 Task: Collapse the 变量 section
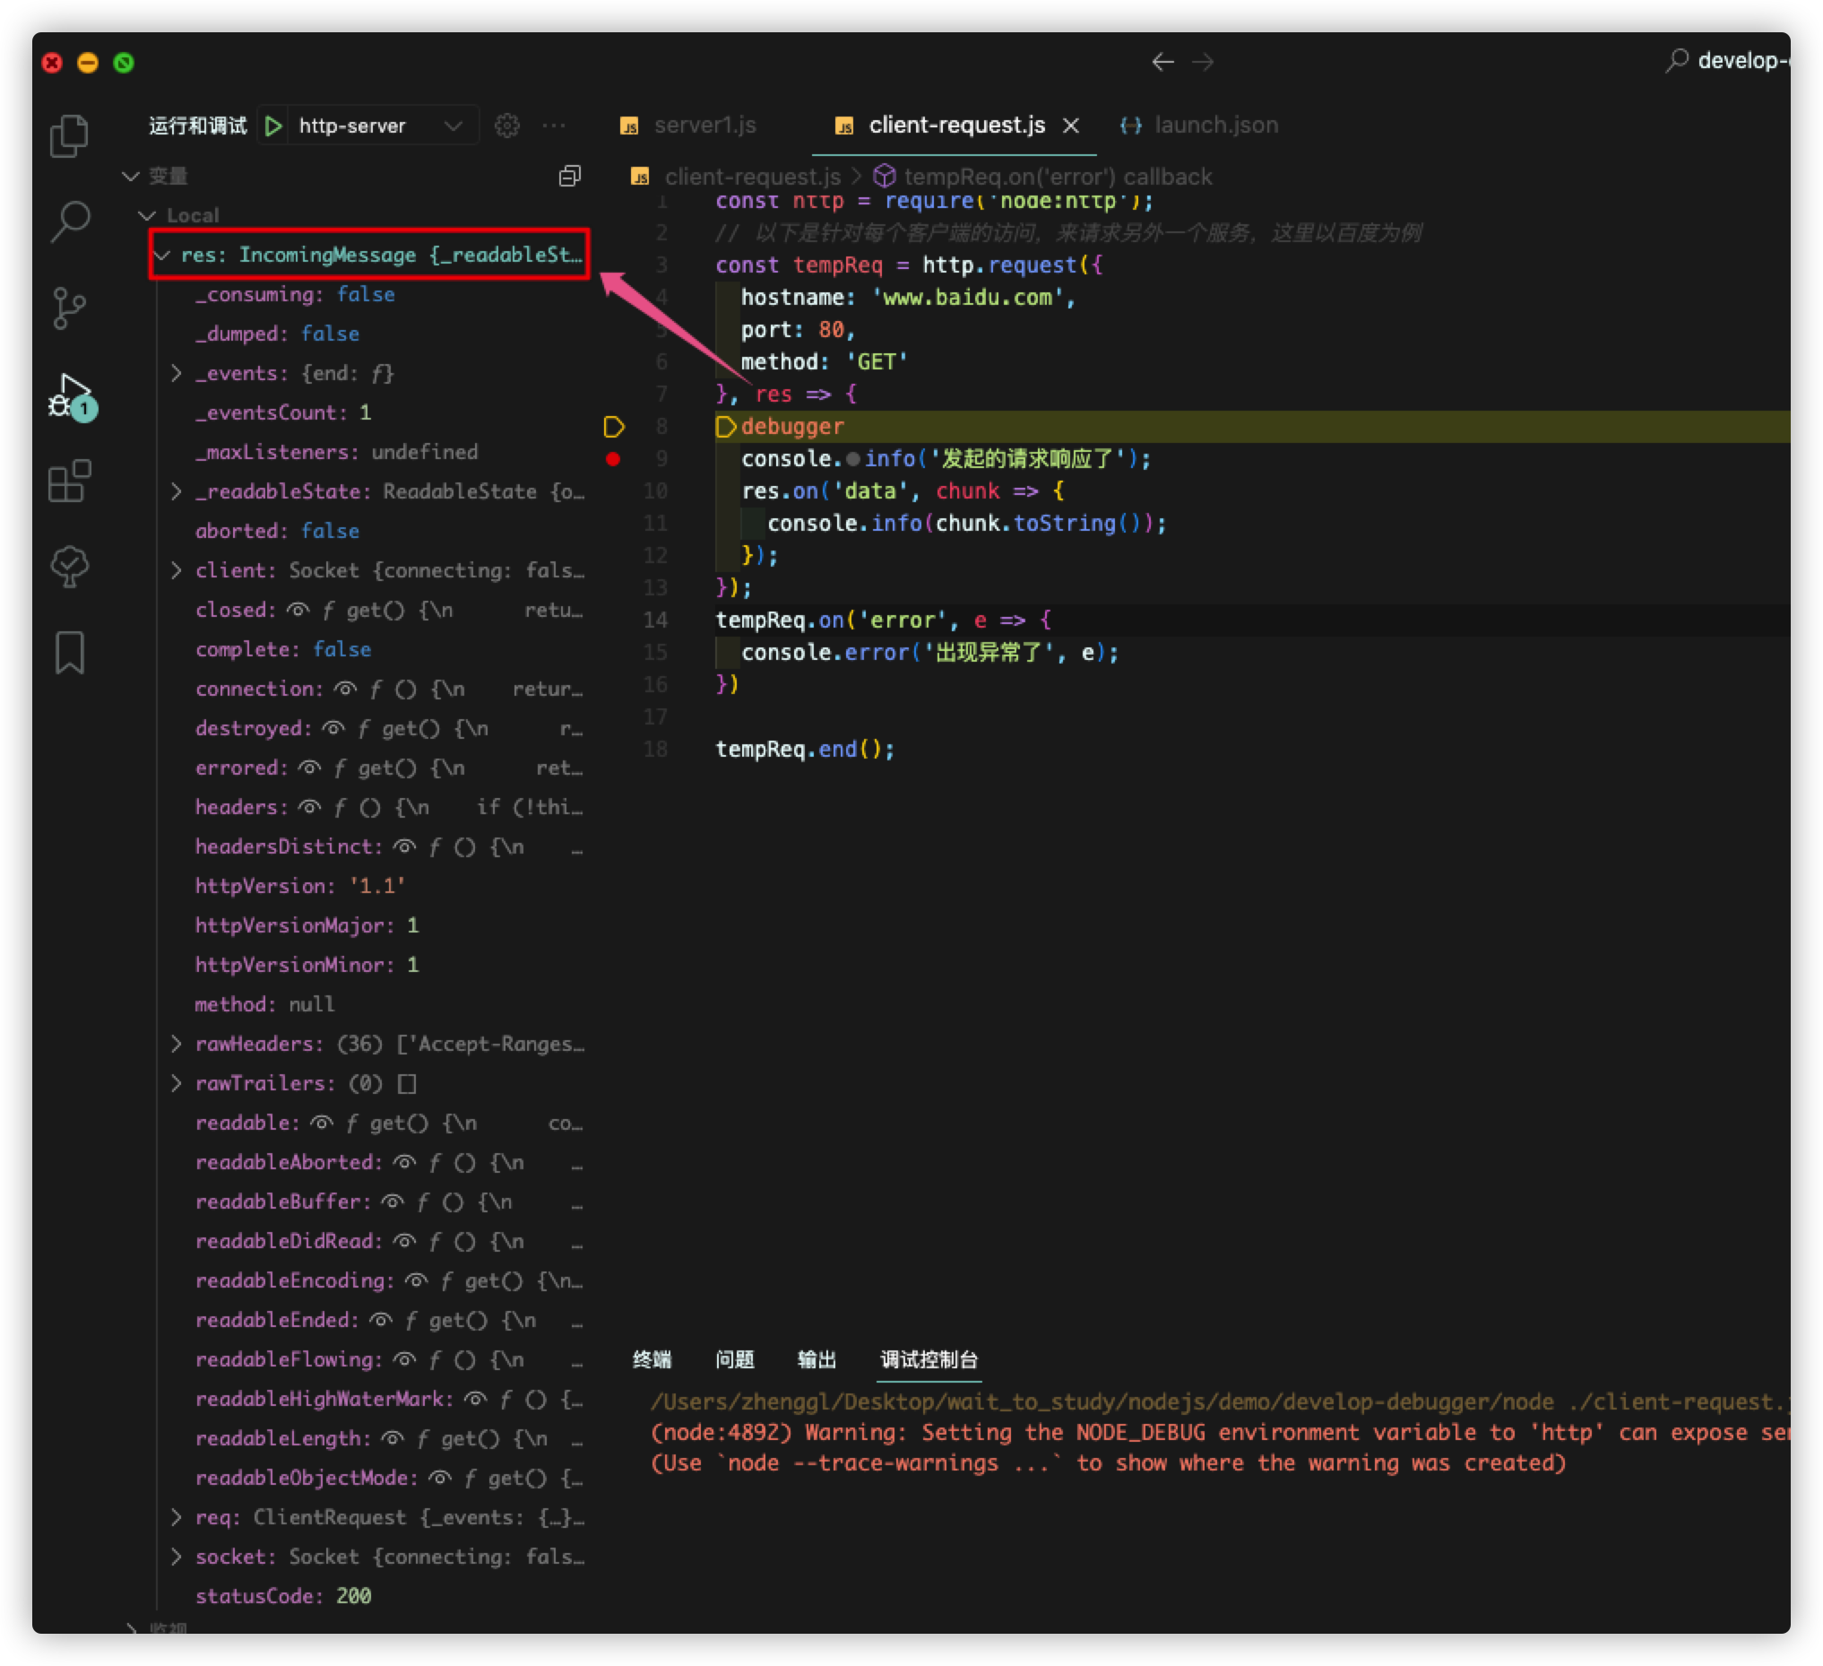click(131, 176)
